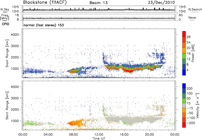202x140 pixels.
Task: Click the "Beam 13" heading
Action: (x=98, y=3)
